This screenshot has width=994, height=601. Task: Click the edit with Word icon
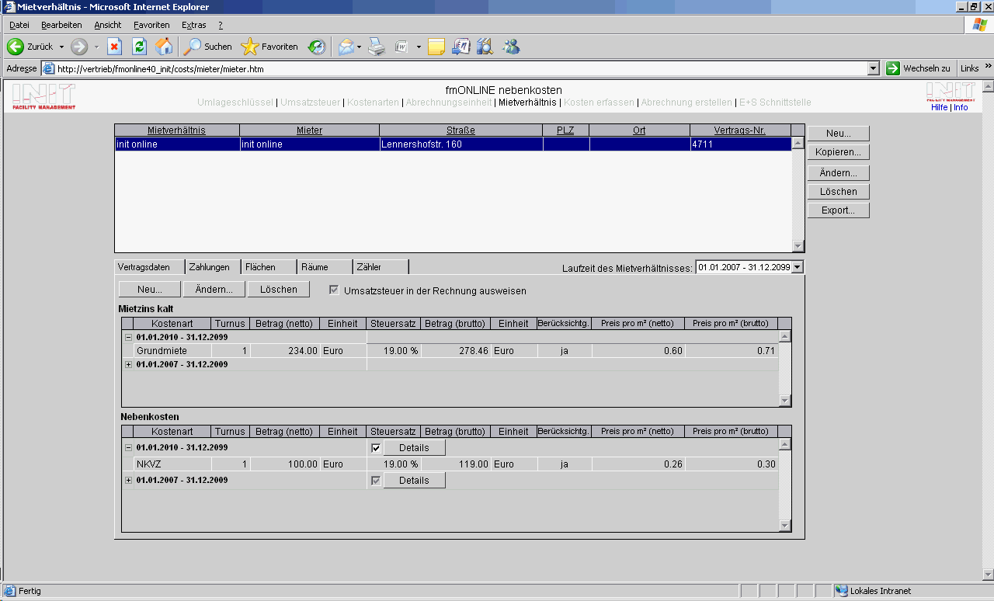(402, 47)
